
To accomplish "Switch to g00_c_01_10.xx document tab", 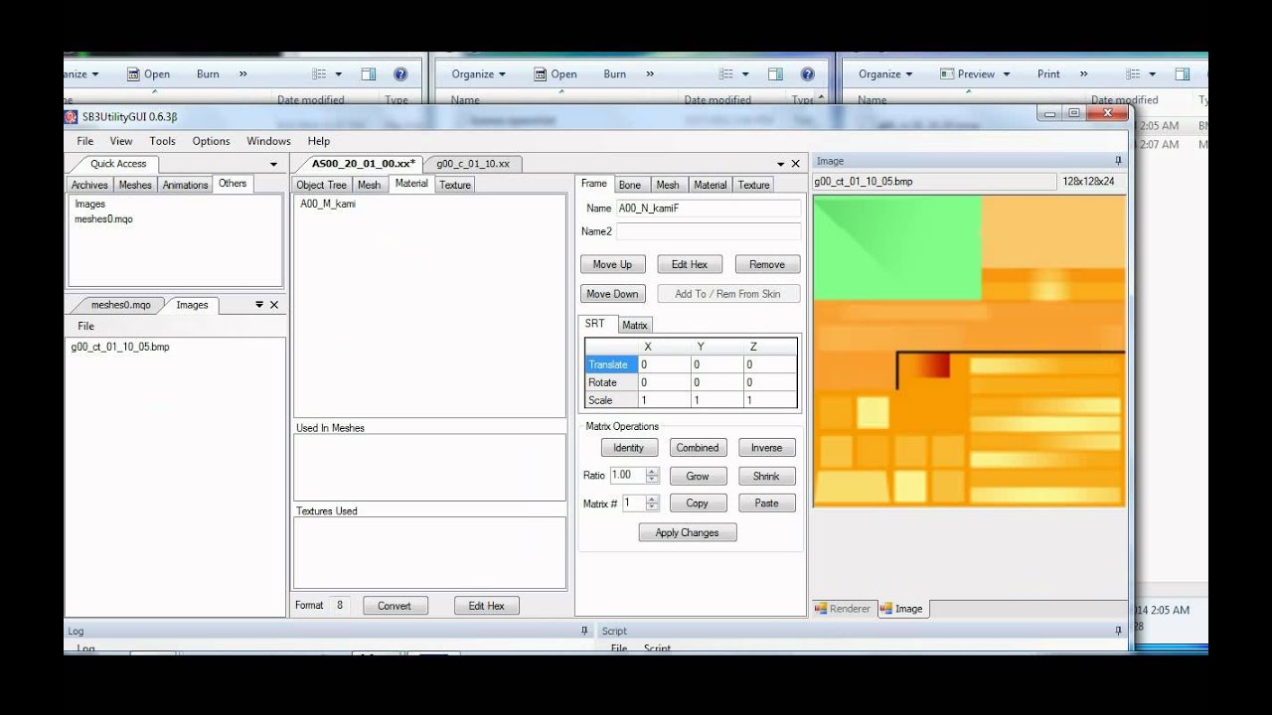I will (x=473, y=164).
